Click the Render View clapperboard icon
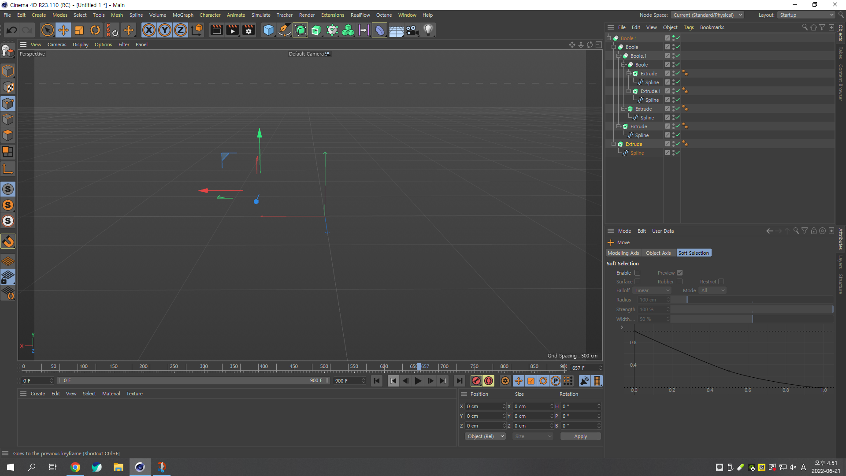846x476 pixels. click(216, 30)
